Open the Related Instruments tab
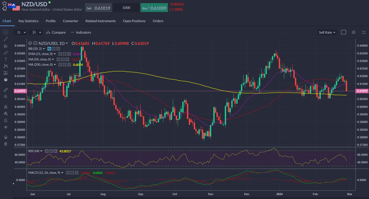Screen dimensions: 369x199 coord(100,21)
